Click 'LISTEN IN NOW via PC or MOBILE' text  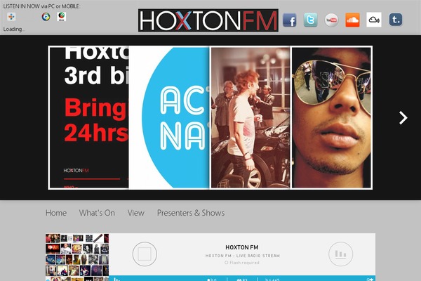(41, 6)
